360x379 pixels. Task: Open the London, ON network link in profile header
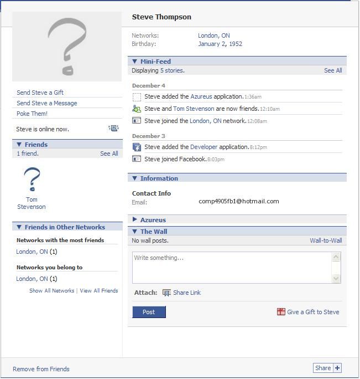(x=214, y=35)
